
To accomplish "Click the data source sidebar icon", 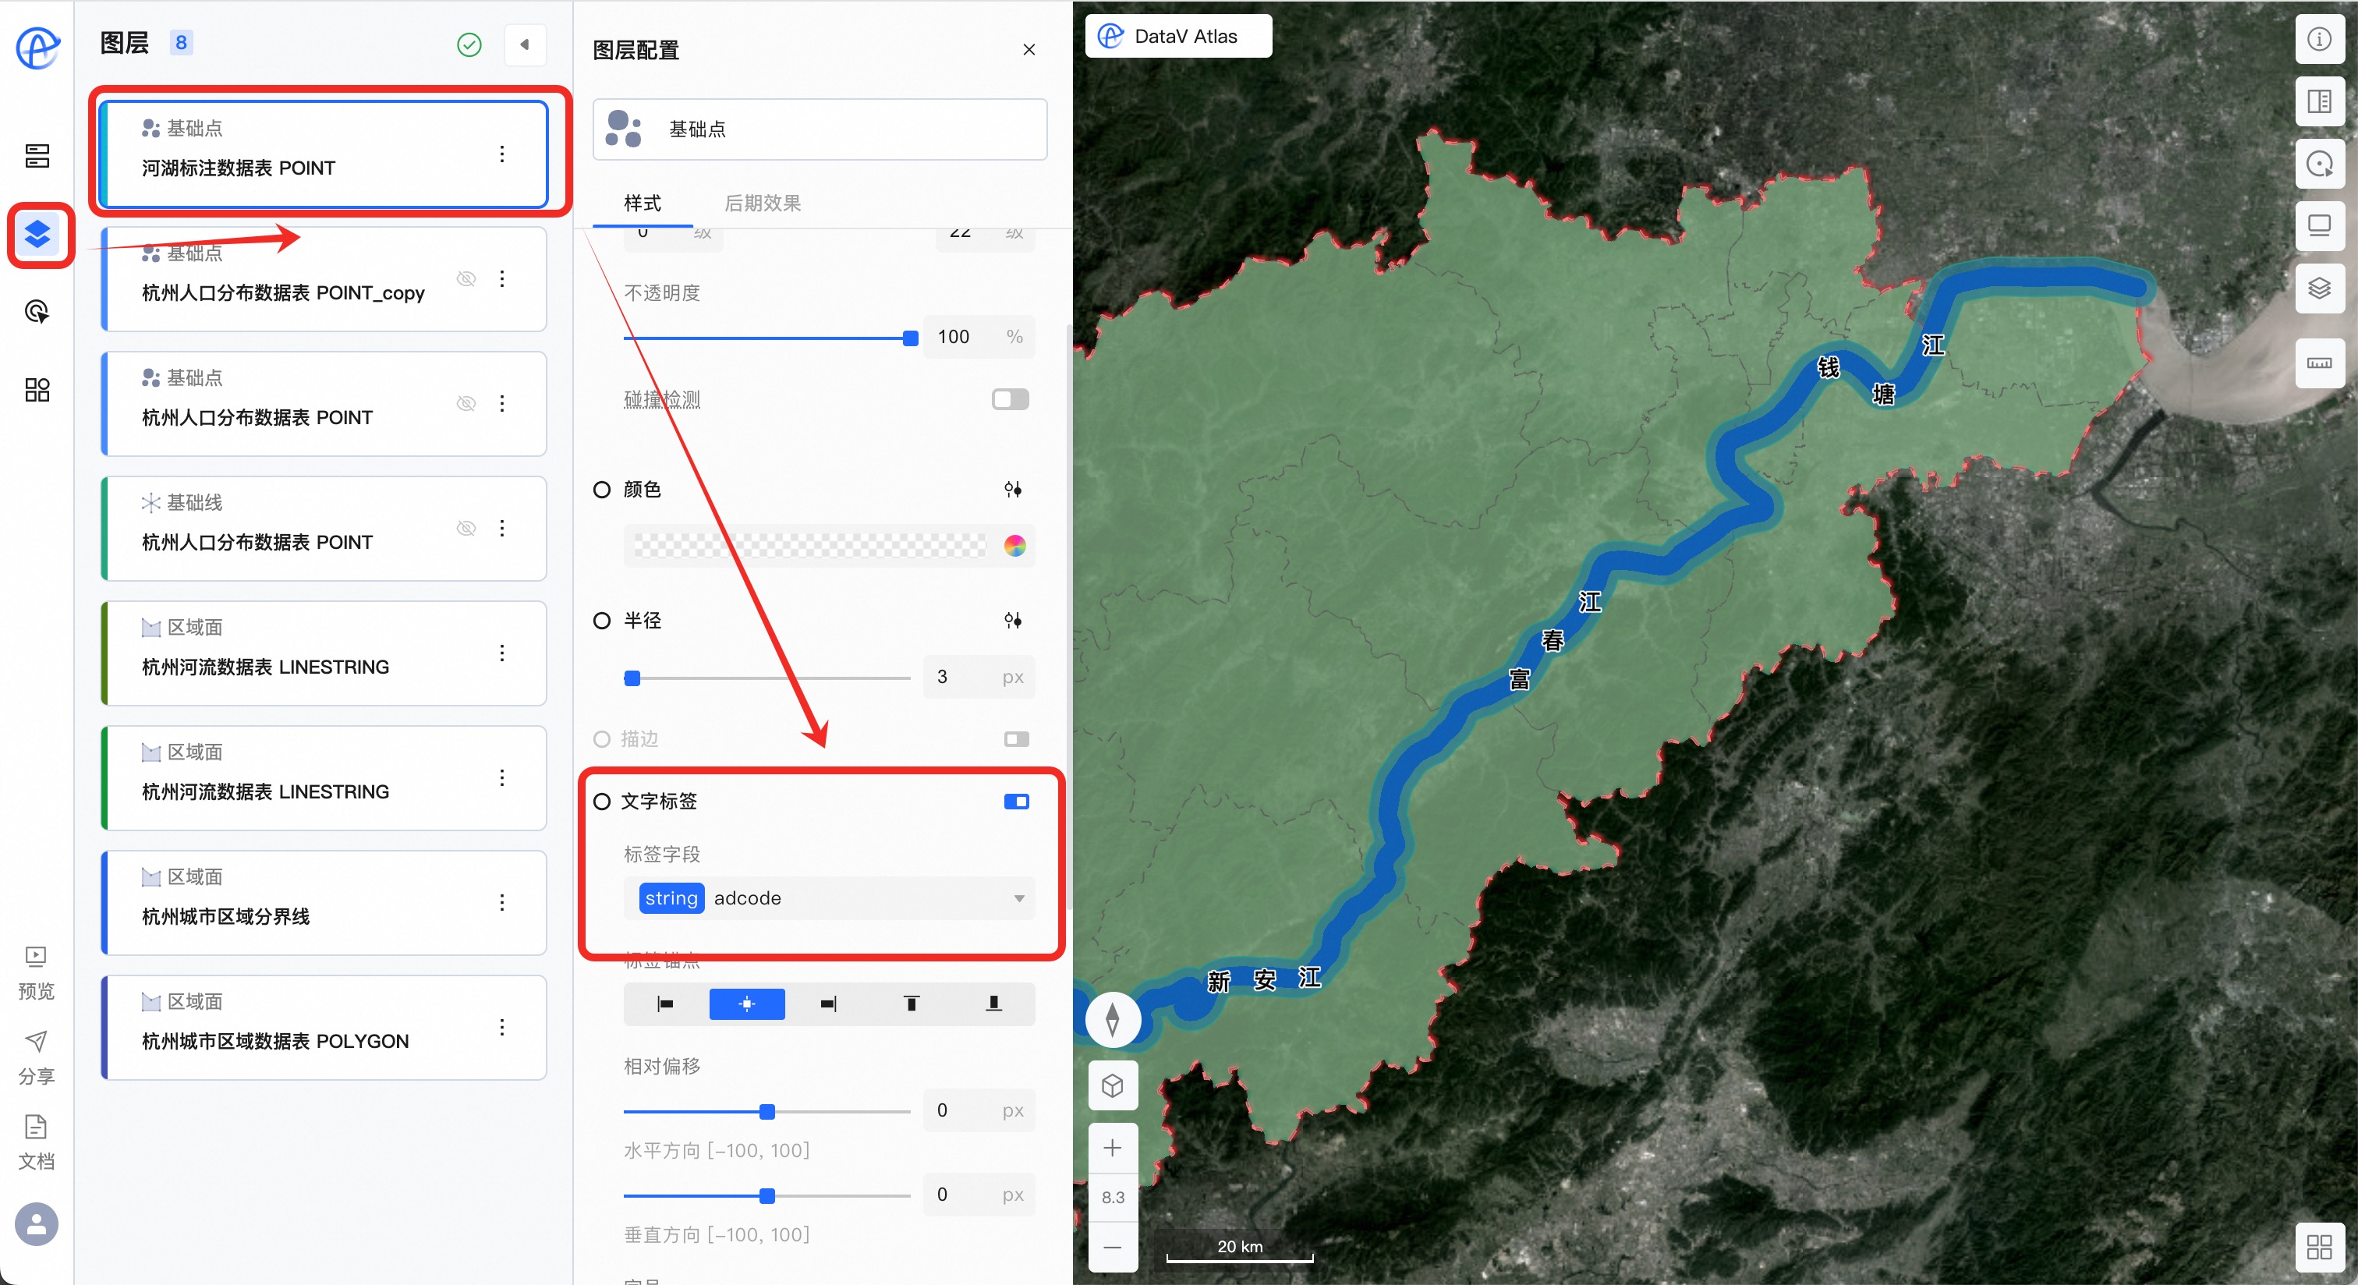I will (37, 157).
